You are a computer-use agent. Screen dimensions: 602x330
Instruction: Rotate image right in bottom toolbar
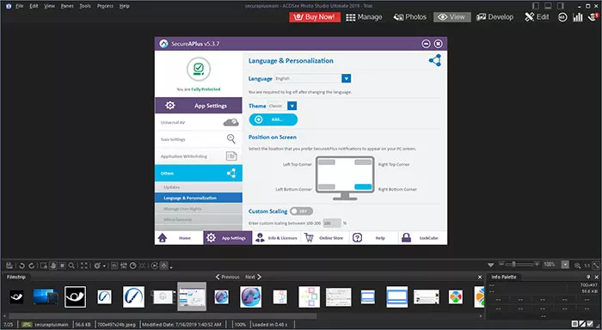[32, 266]
